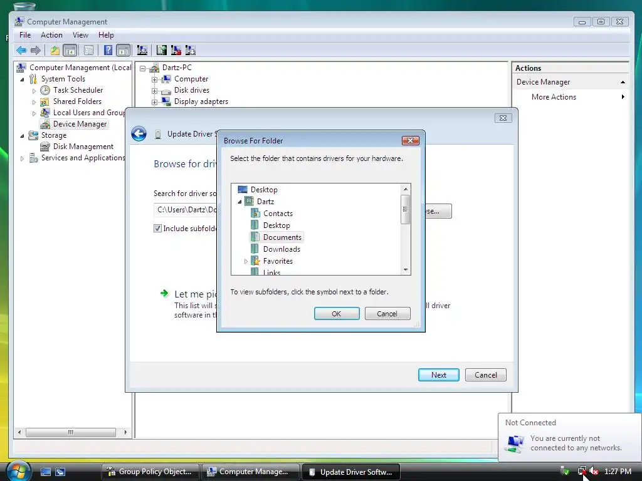Select Services and Applications node
The height and width of the screenshot is (481, 642).
point(83,157)
